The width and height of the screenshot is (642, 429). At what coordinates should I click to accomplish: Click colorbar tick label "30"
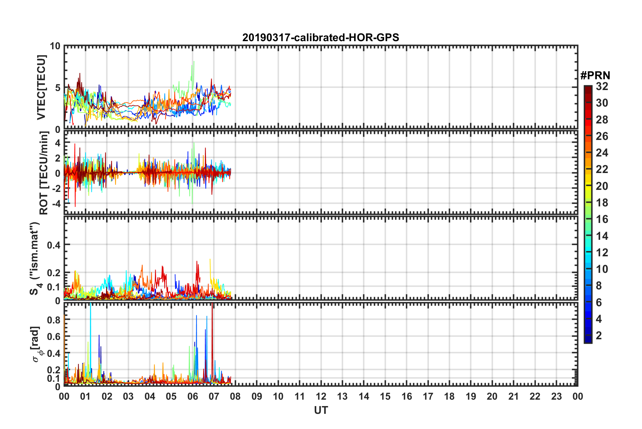click(602, 103)
